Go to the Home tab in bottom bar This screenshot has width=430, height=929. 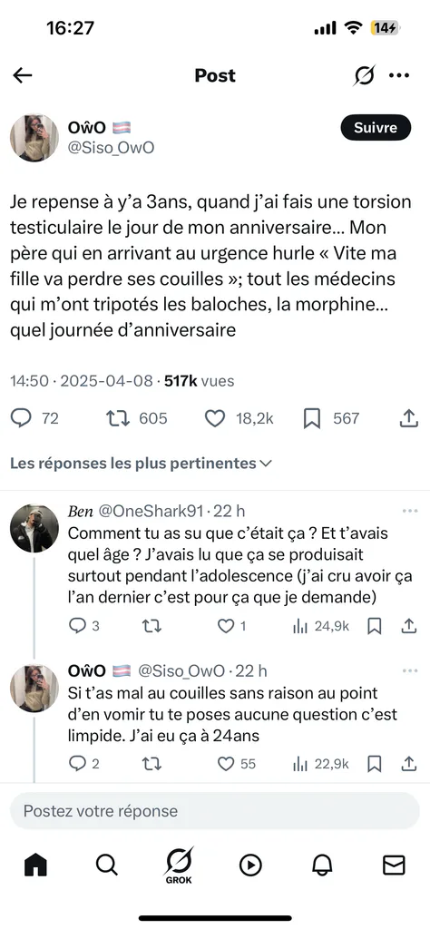click(35, 865)
